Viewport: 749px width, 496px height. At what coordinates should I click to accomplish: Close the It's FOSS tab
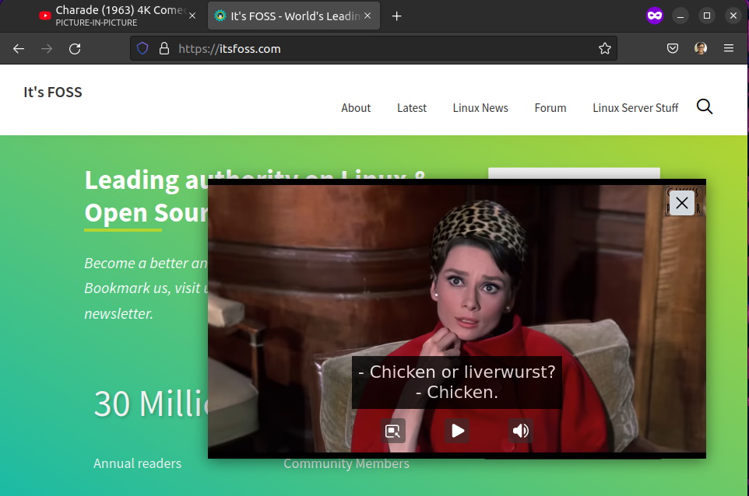coord(367,16)
